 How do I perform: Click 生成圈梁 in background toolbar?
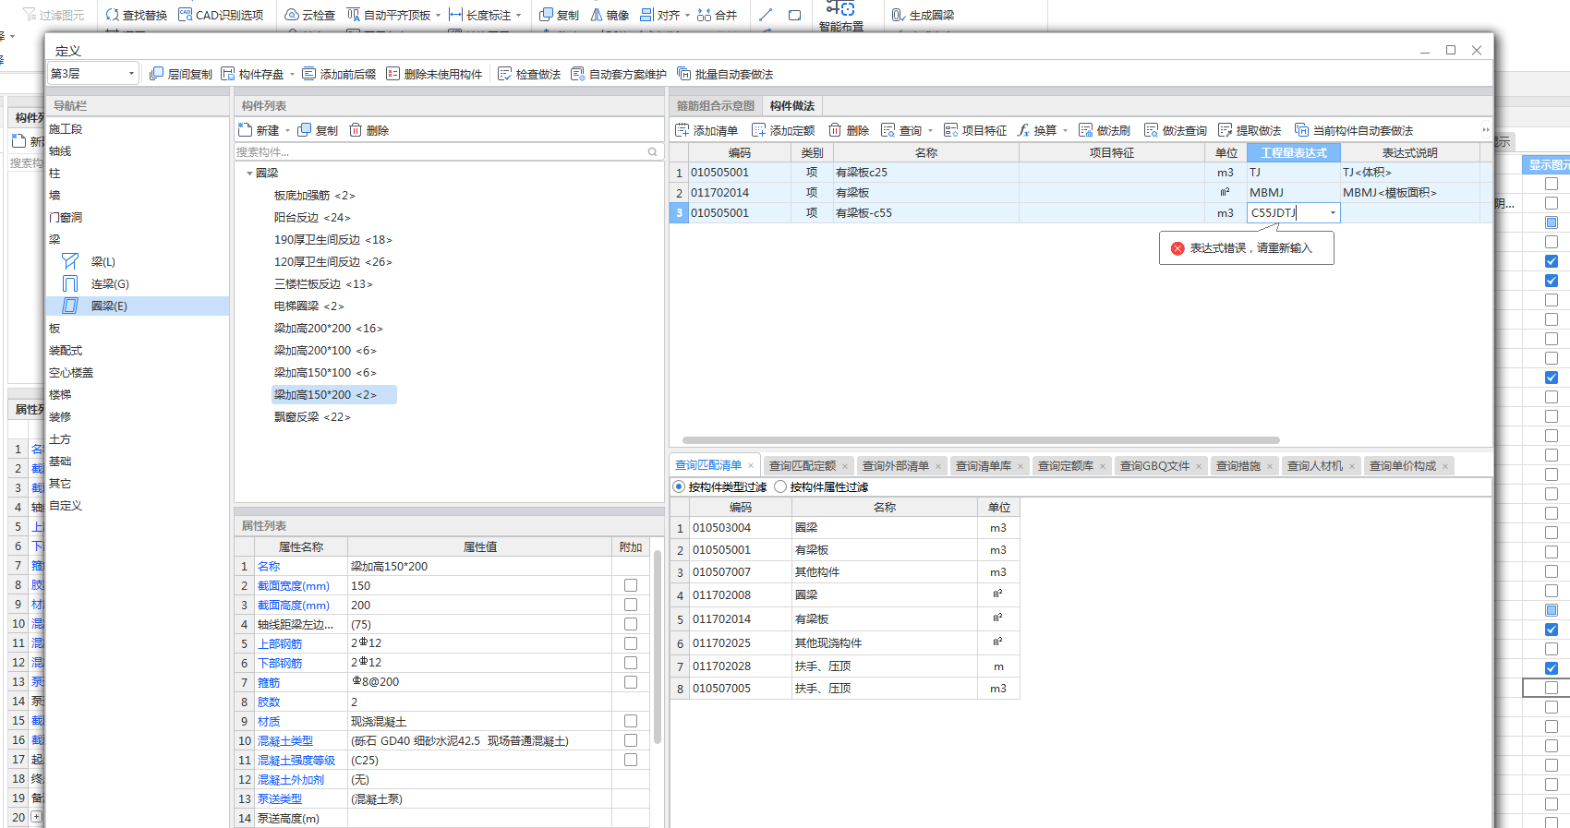tap(923, 15)
